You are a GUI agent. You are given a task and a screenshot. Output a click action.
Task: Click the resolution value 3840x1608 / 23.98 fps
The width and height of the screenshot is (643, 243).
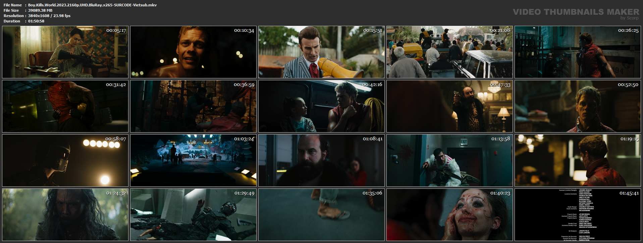pyautogui.click(x=49, y=16)
